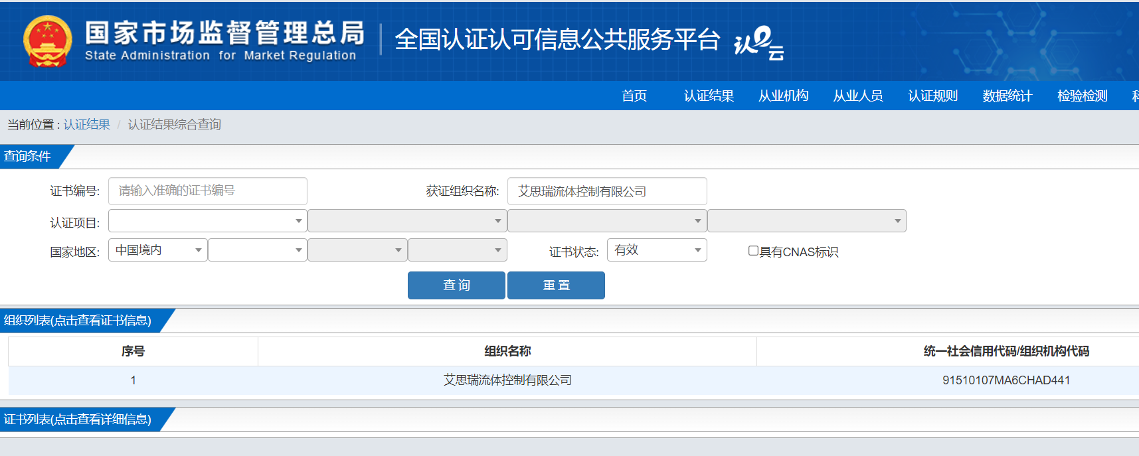
Task: Click the 重置 reset button
Action: click(556, 285)
